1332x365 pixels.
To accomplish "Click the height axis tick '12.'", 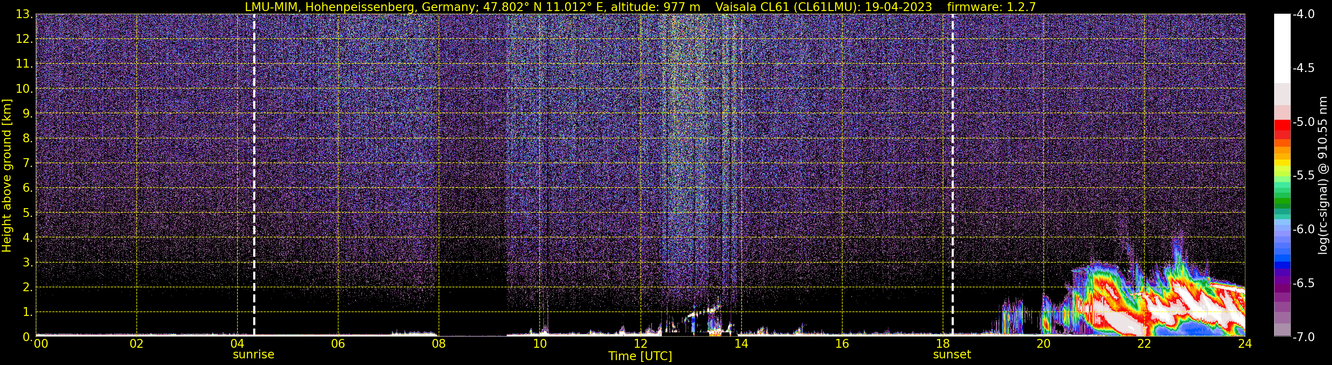I will [x=24, y=39].
